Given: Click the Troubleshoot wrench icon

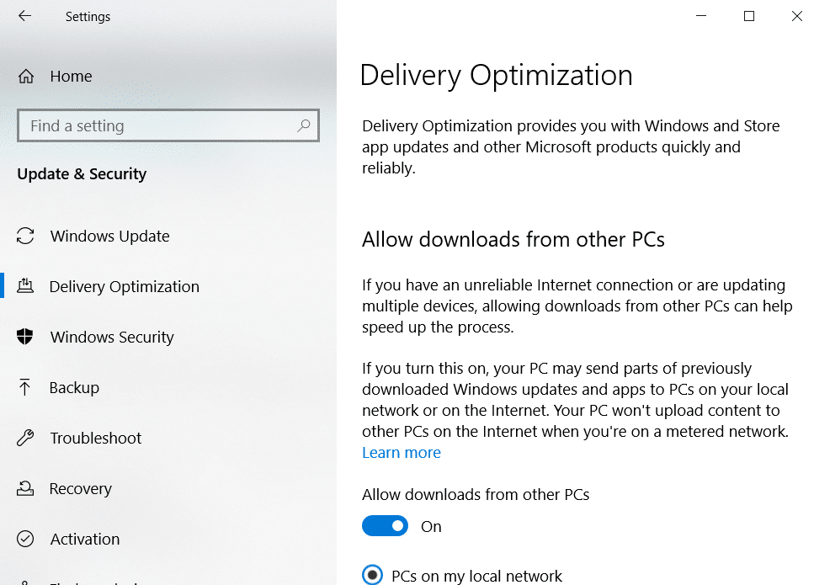Looking at the screenshot, I should 25,439.
